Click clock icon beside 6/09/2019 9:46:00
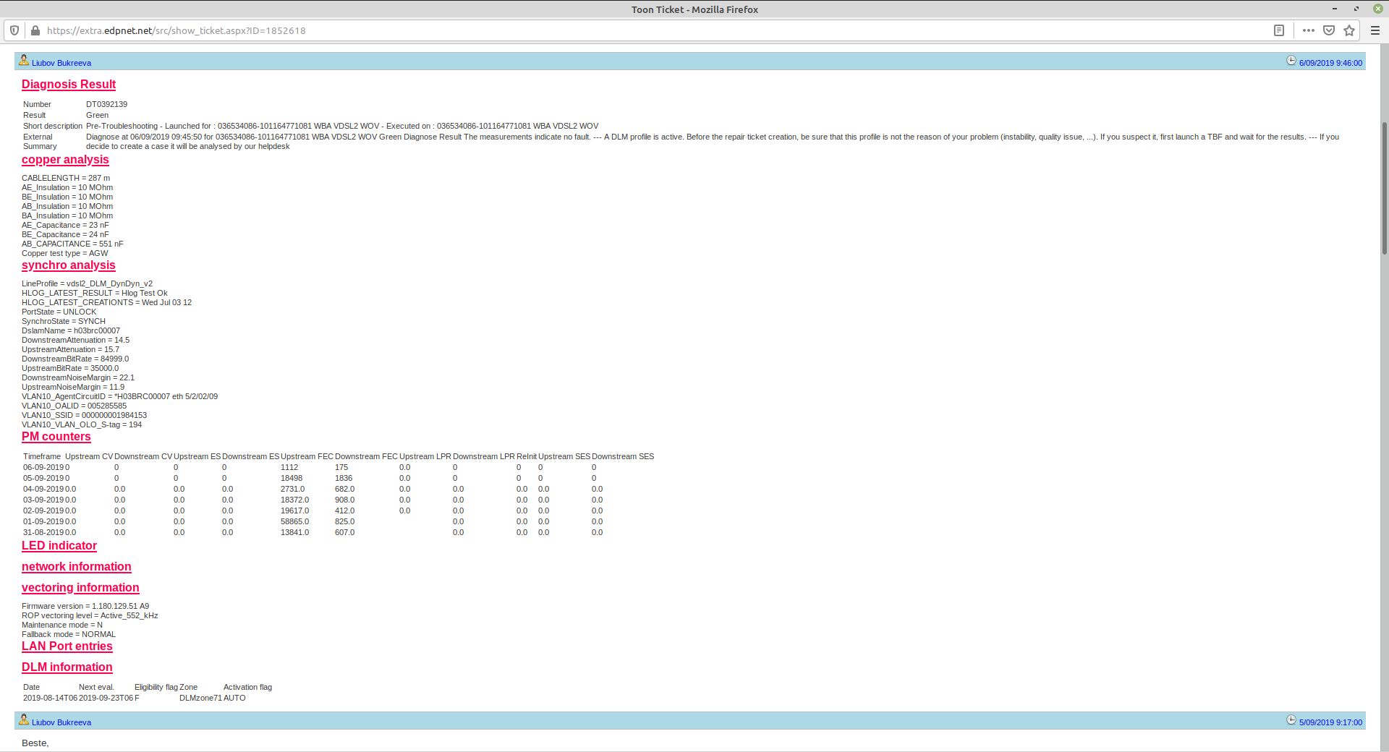 point(1291,61)
